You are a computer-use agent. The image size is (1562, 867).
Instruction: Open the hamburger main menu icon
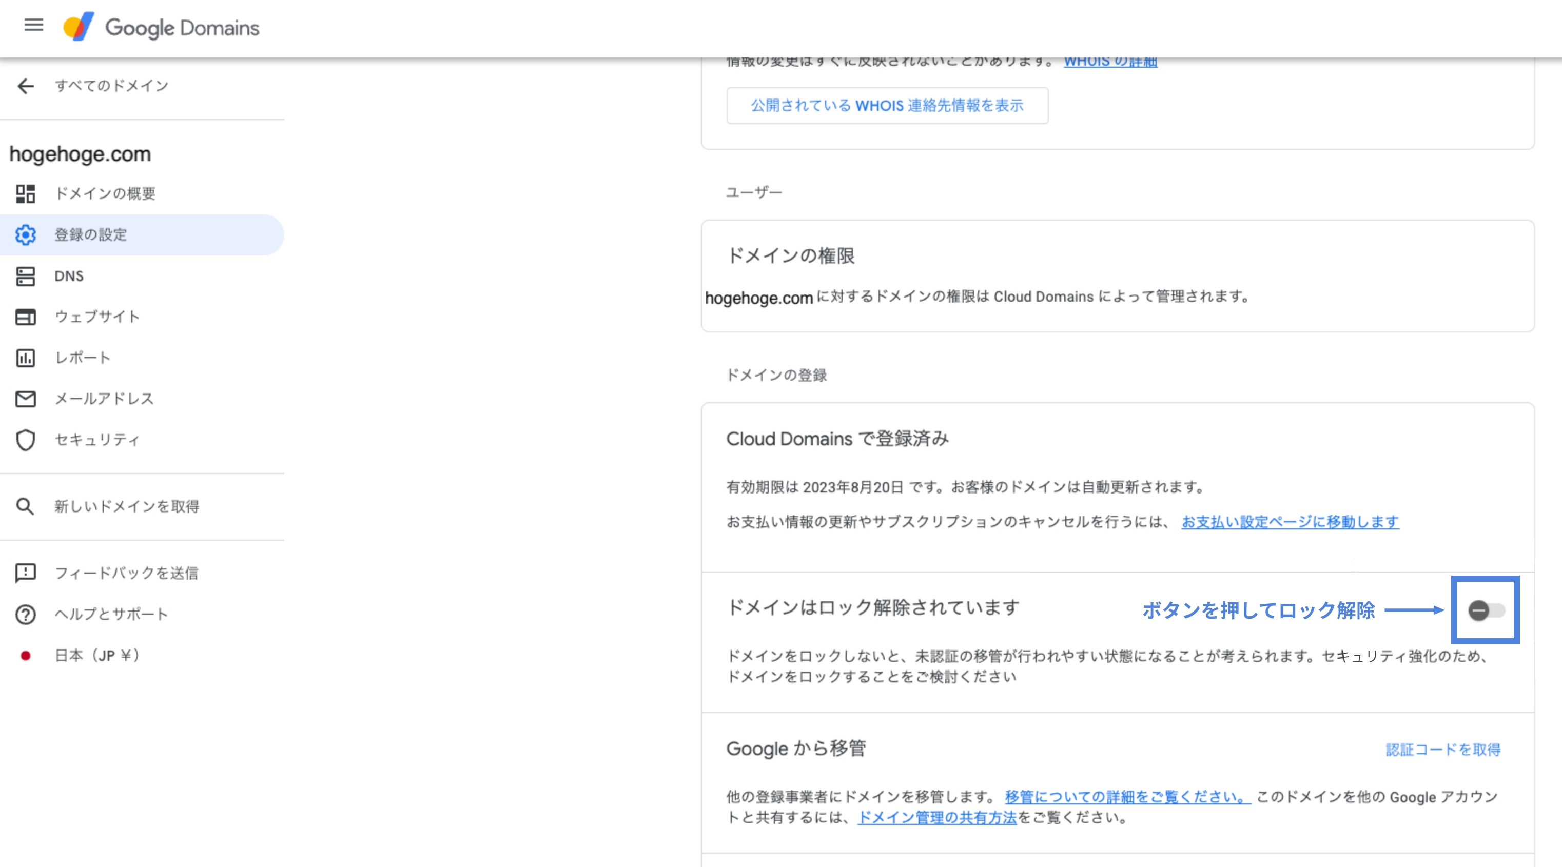pos(34,25)
